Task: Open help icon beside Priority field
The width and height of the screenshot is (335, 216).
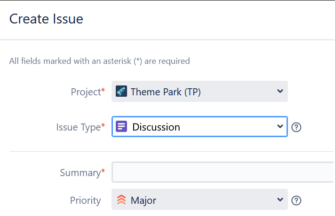Action: [296, 201]
